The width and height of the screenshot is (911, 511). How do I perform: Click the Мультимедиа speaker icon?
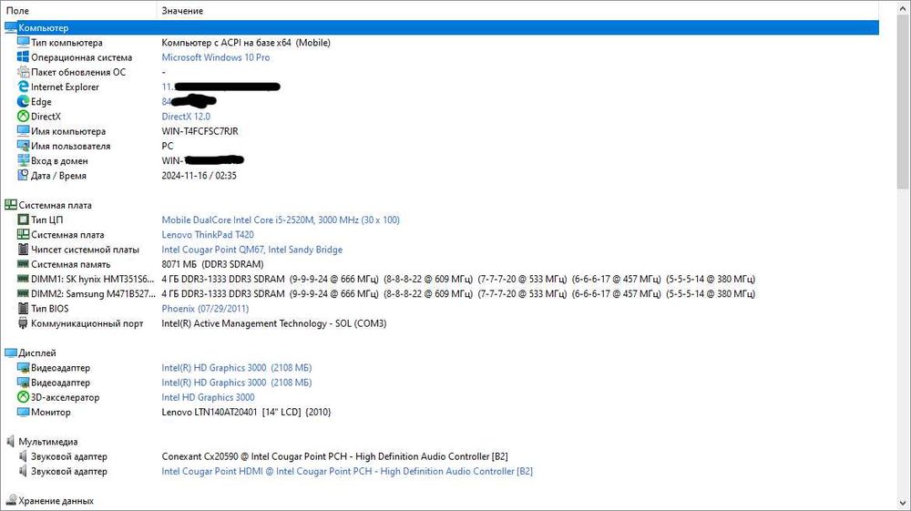pos(10,441)
